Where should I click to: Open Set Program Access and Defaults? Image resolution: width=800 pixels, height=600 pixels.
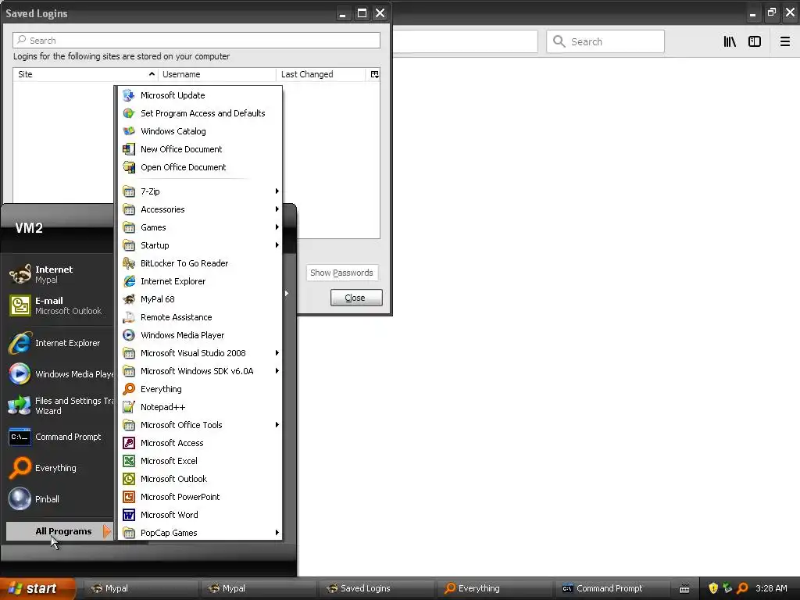pos(200,113)
